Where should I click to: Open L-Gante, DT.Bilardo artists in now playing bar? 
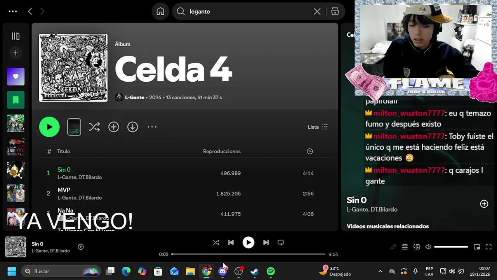(x=50, y=251)
